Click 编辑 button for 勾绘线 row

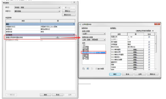tap(135, 67)
